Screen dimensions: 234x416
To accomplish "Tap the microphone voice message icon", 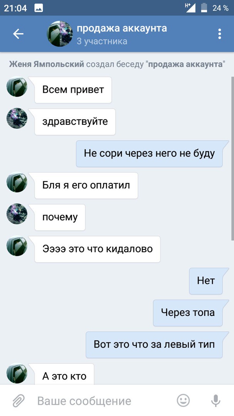I will [215, 401].
